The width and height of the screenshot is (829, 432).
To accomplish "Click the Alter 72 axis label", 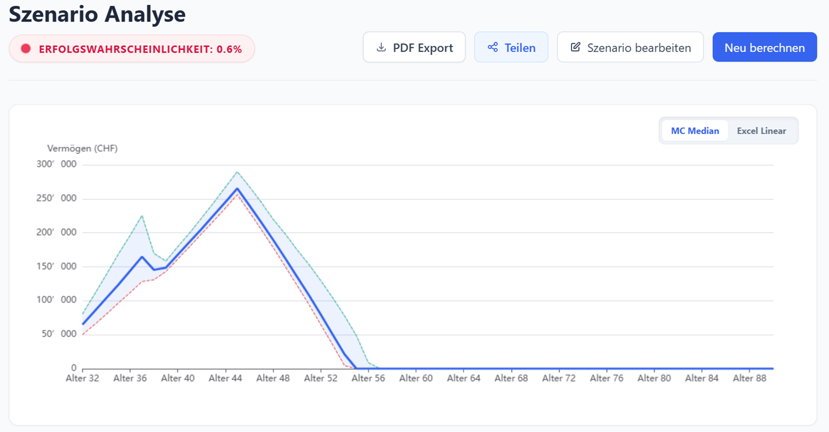I will coord(559,378).
